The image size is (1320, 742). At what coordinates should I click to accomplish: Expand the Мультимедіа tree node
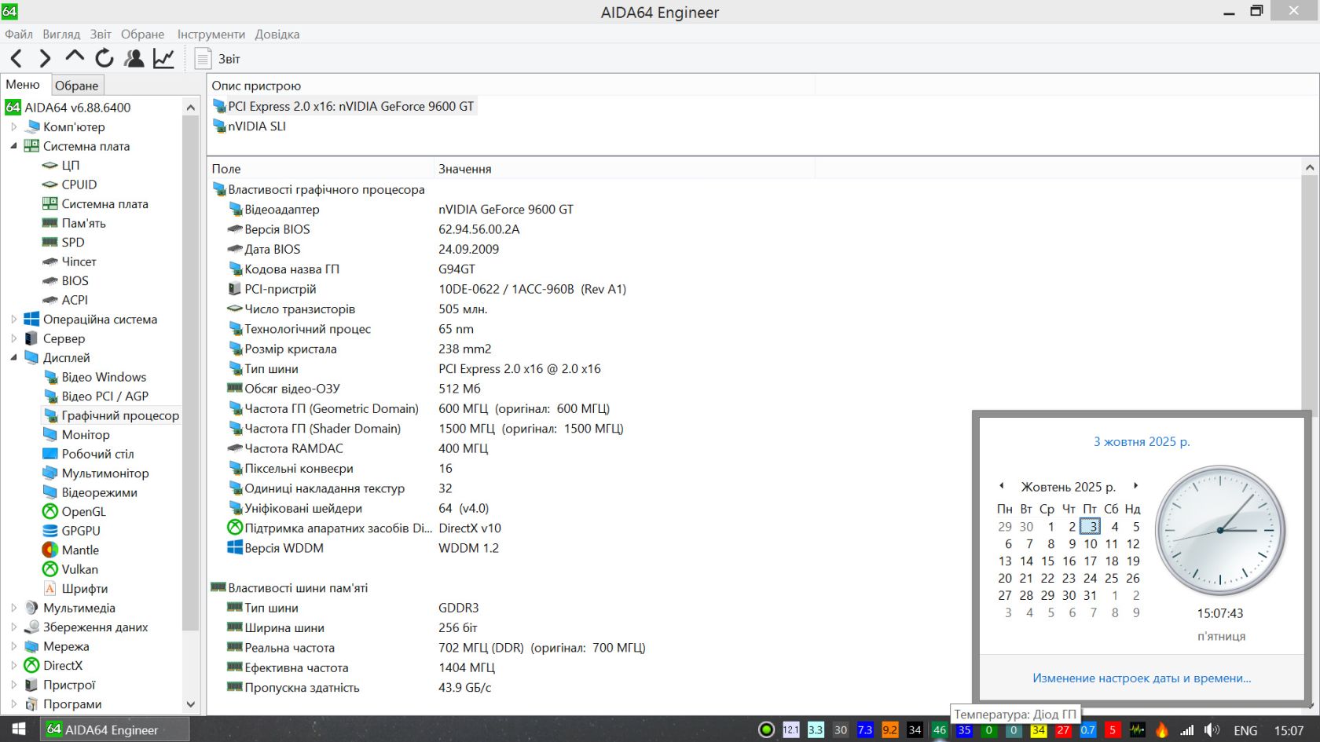pyautogui.click(x=13, y=608)
